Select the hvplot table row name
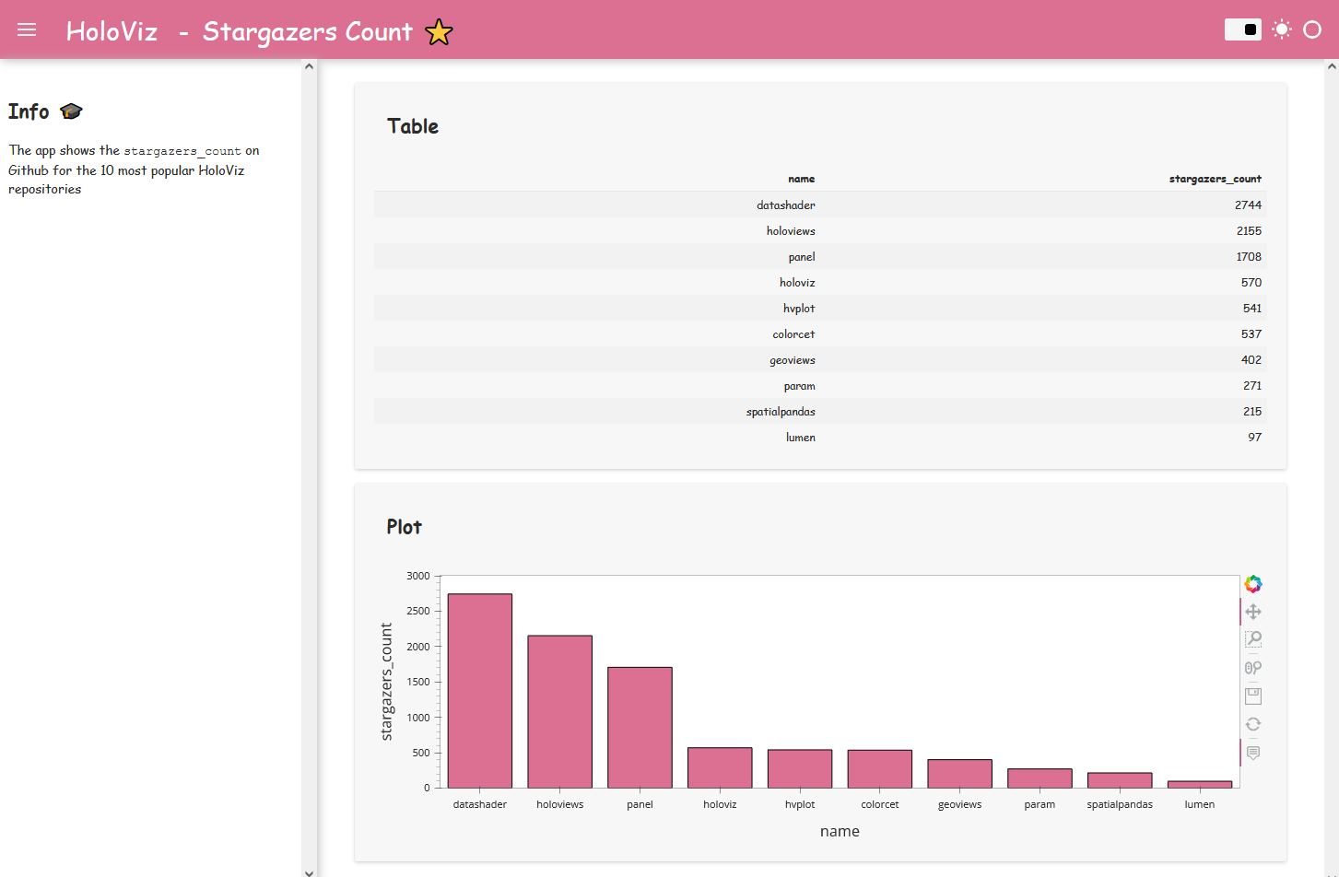The width and height of the screenshot is (1339, 877). click(x=799, y=308)
